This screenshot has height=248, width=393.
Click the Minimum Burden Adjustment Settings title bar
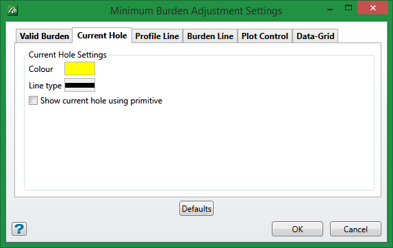point(196,11)
